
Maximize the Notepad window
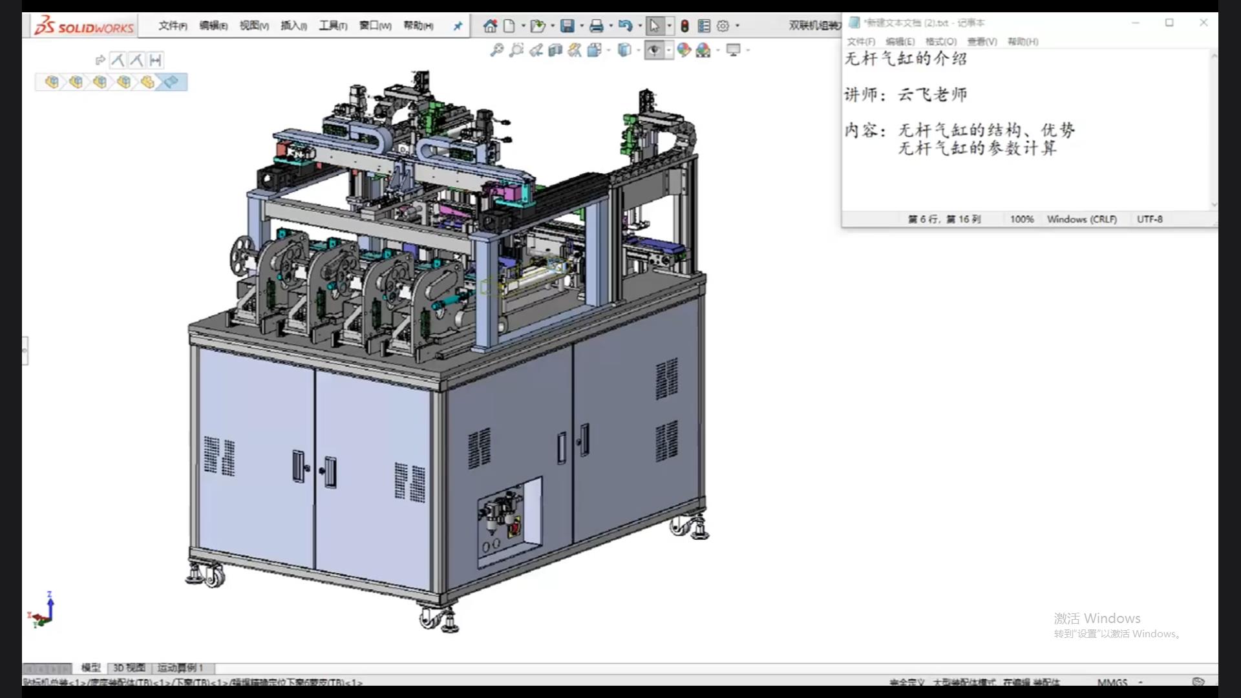1169,23
